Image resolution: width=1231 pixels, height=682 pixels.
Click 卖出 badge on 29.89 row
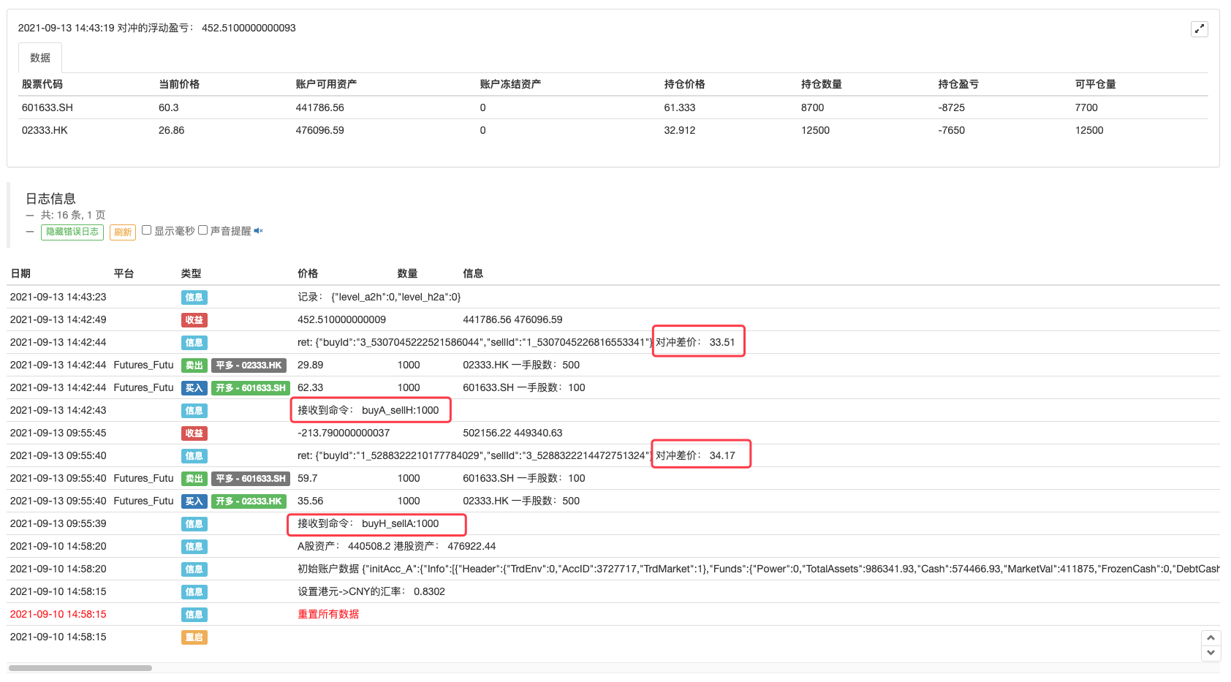coord(194,365)
